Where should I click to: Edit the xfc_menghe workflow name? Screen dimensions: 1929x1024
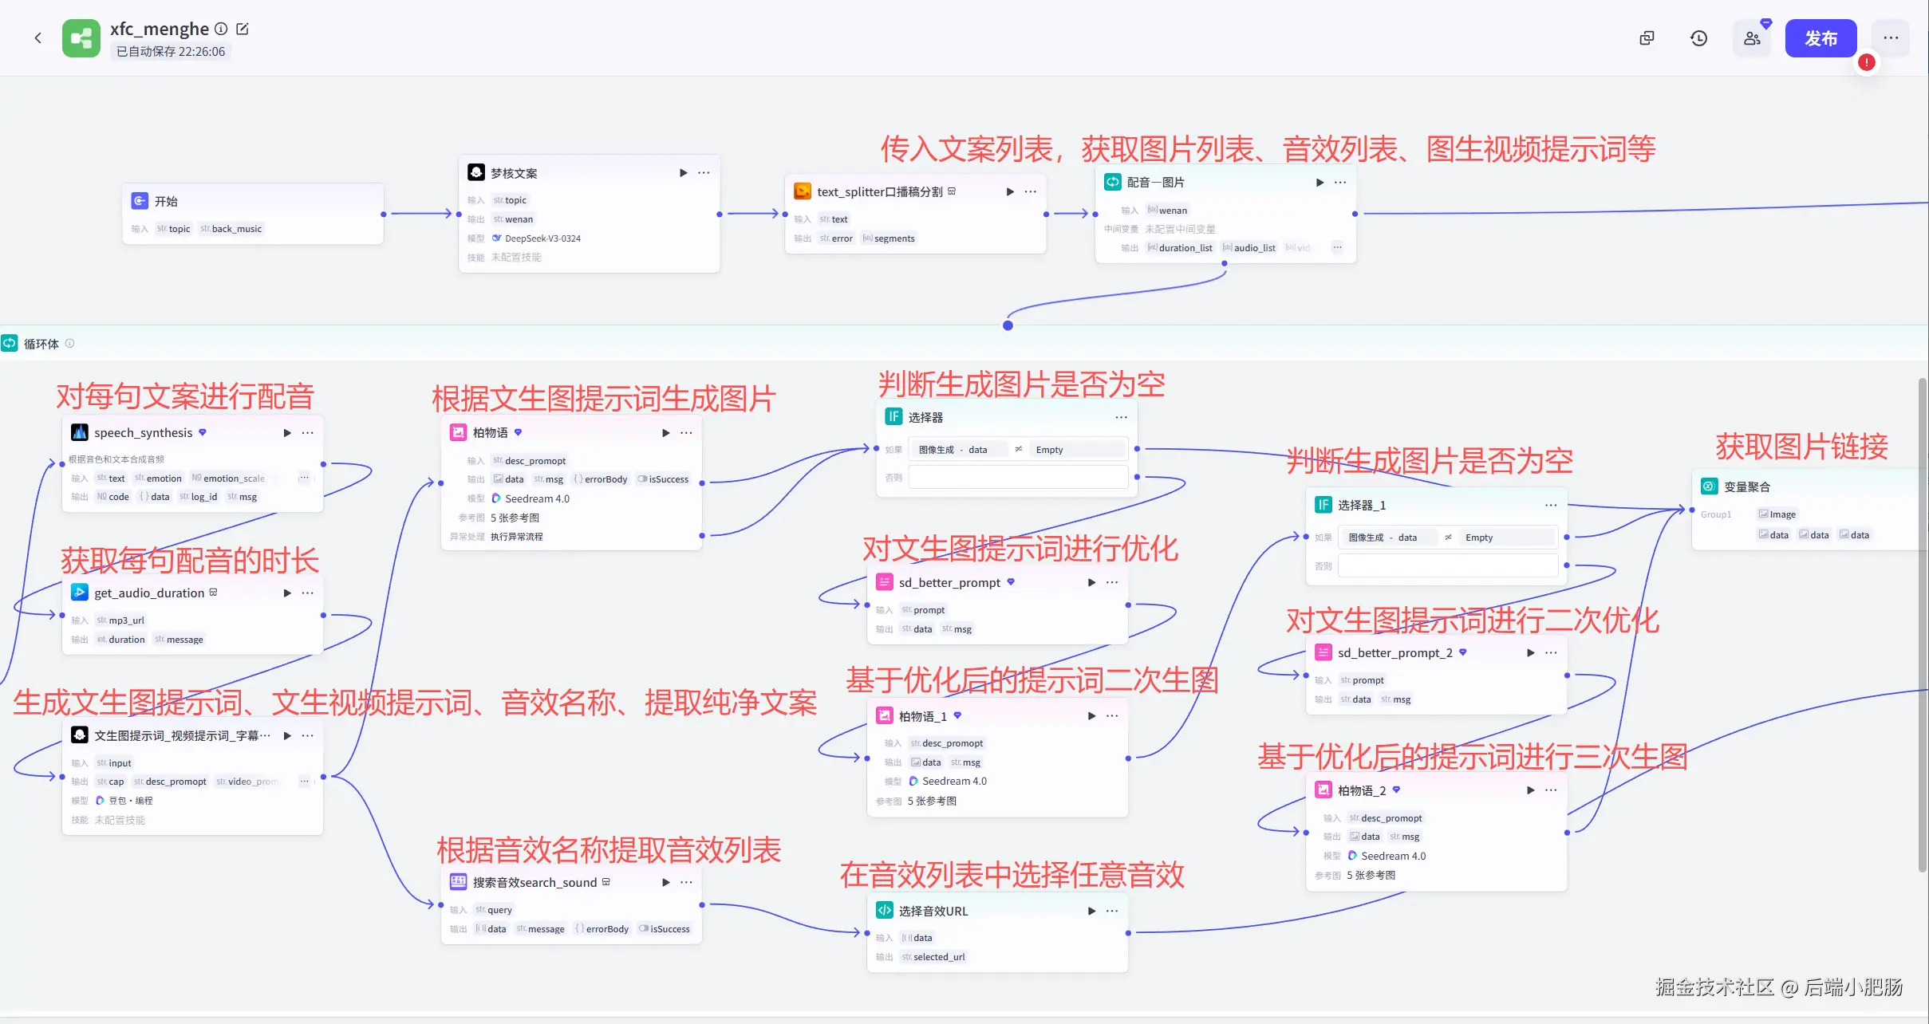[x=243, y=29]
